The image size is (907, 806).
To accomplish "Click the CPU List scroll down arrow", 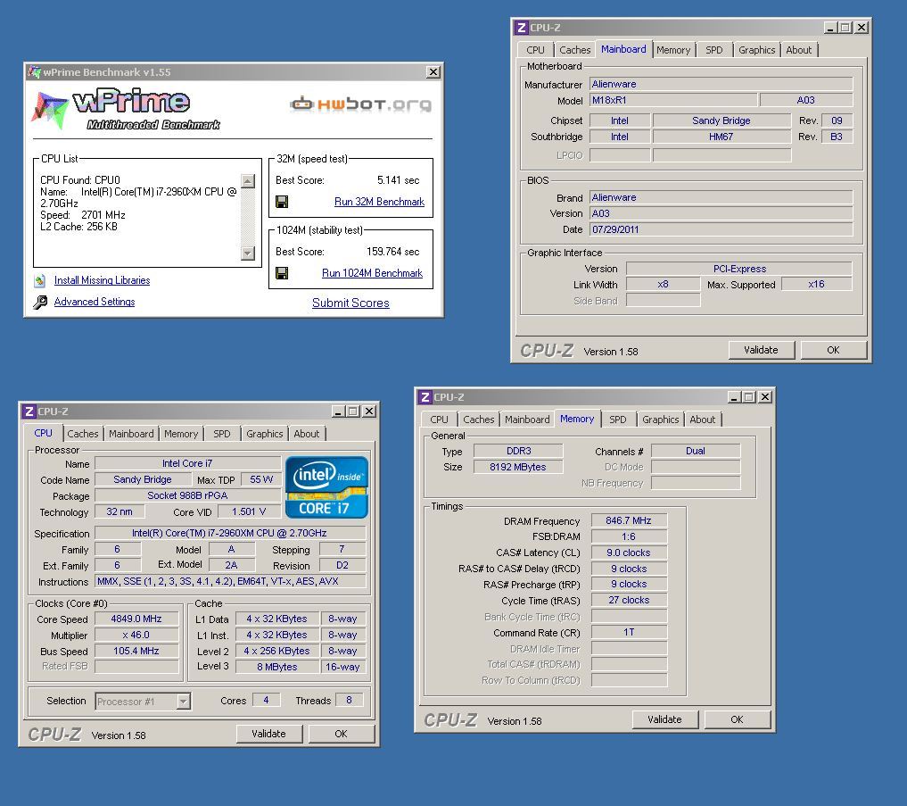I will (248, 253).
